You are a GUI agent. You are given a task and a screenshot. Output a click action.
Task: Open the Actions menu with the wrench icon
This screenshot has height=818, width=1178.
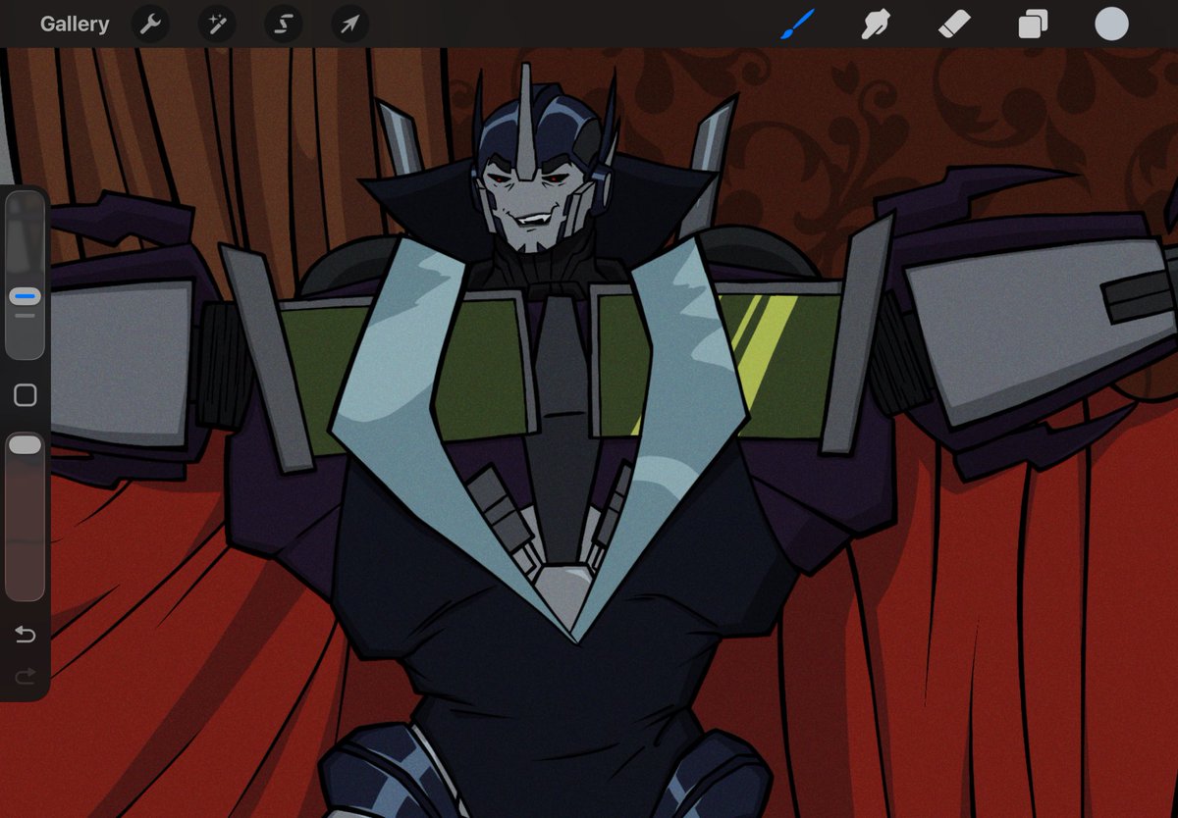[149, 24]
